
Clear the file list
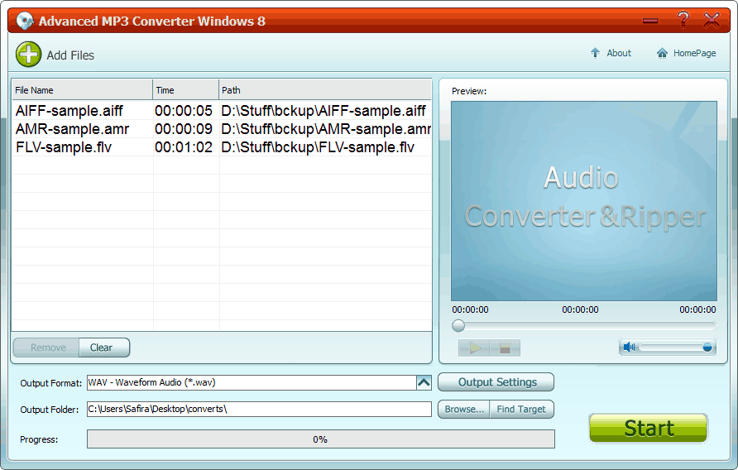(104, 348)
